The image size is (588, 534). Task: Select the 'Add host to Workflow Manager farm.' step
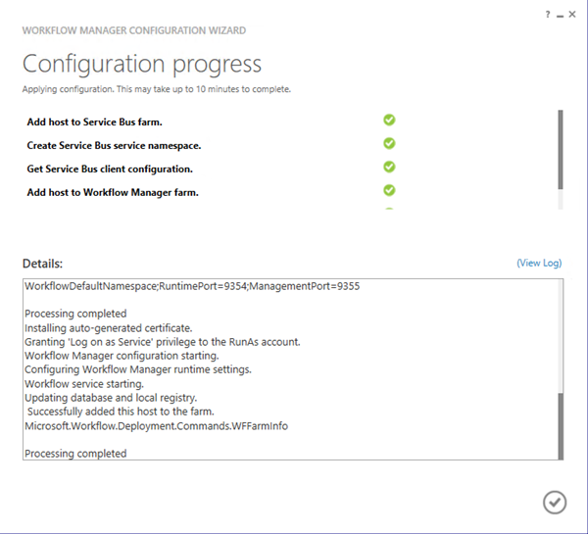[x=113, y=192]
